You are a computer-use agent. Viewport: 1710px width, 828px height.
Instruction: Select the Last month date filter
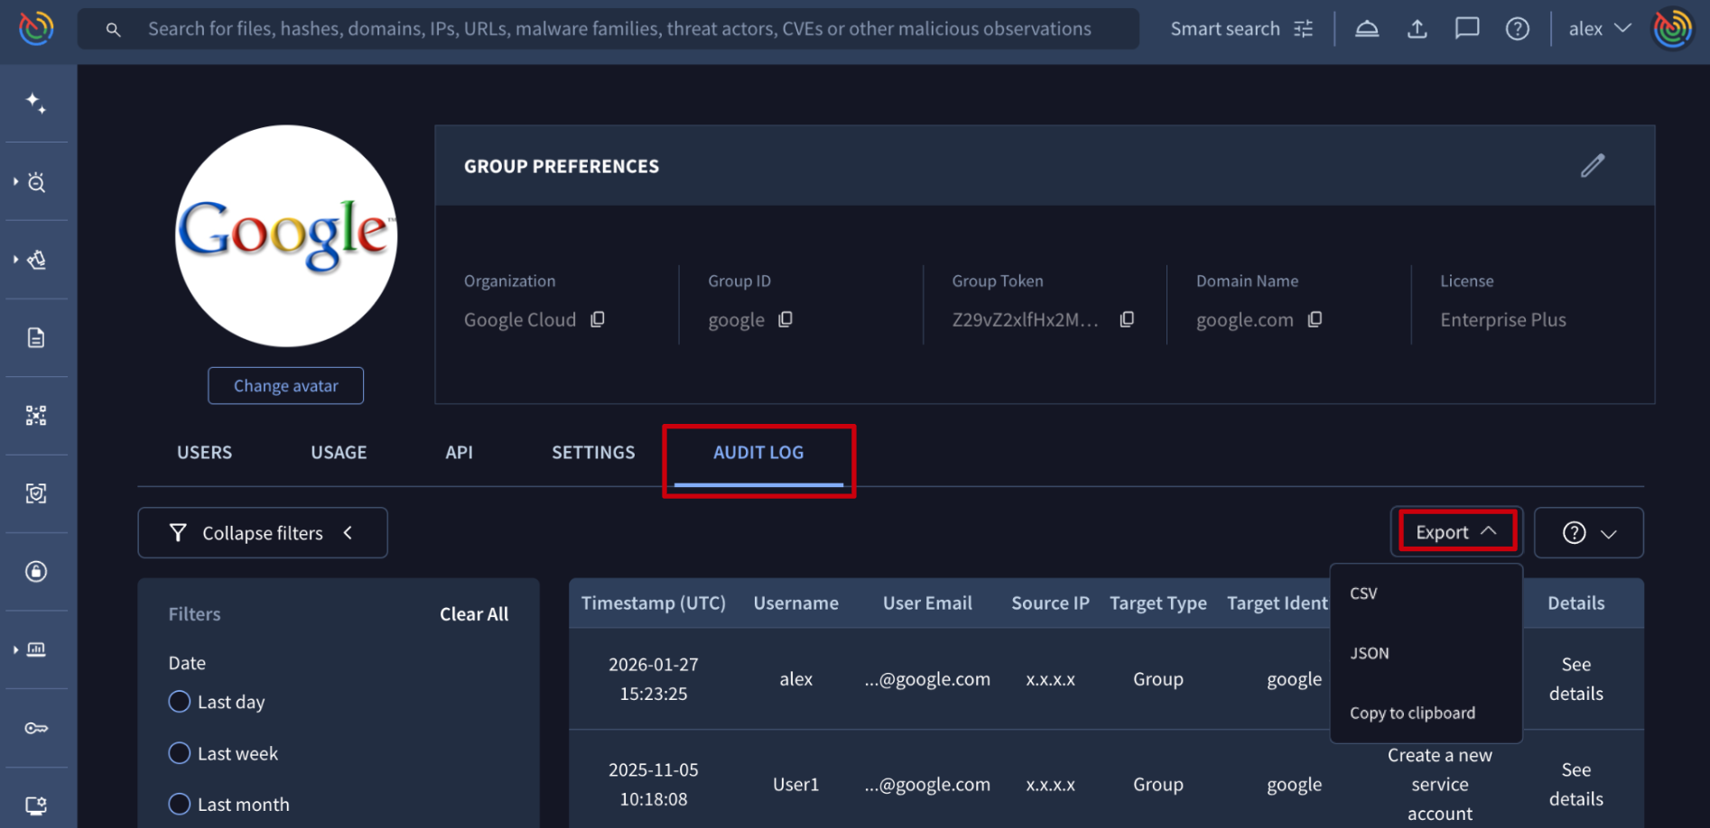[x=180, y=804]
